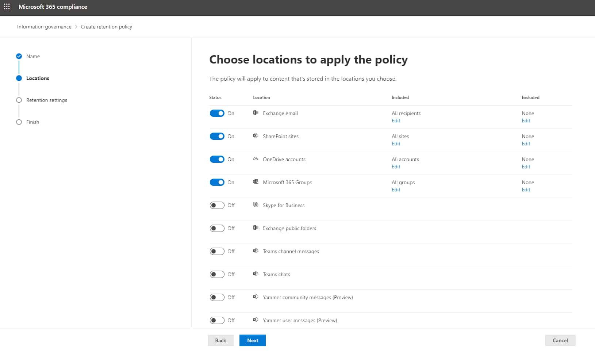Turn off the SharePoint sites toggle
The height and width of the screenshot is (351, 595).
pyautogui.click(x=217, y=136)
